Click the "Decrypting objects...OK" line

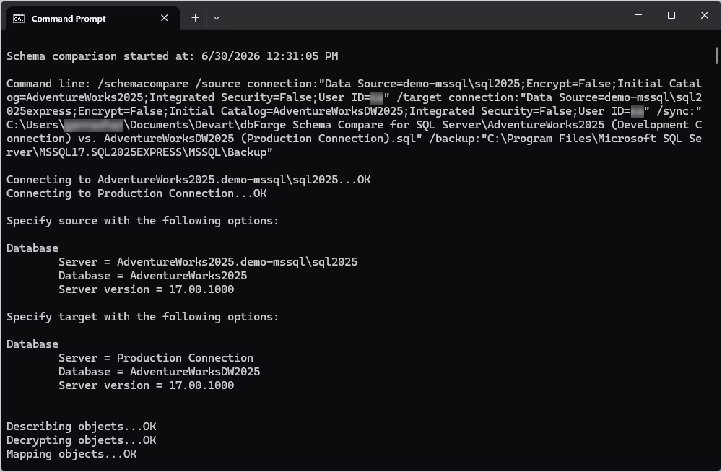tap(81, 440)
